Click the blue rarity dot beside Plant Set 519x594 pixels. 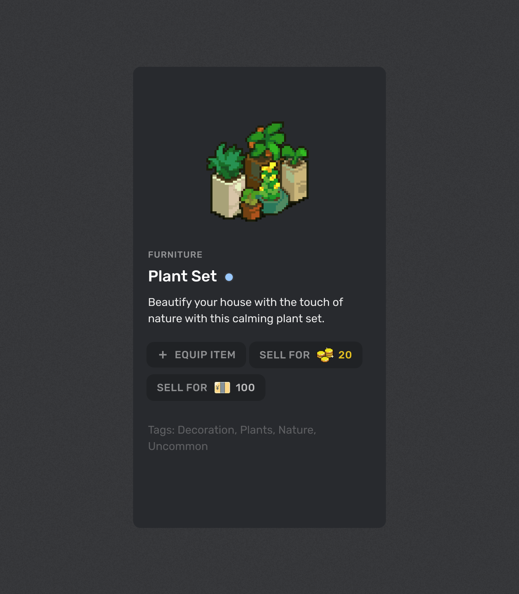click(229, 277)
